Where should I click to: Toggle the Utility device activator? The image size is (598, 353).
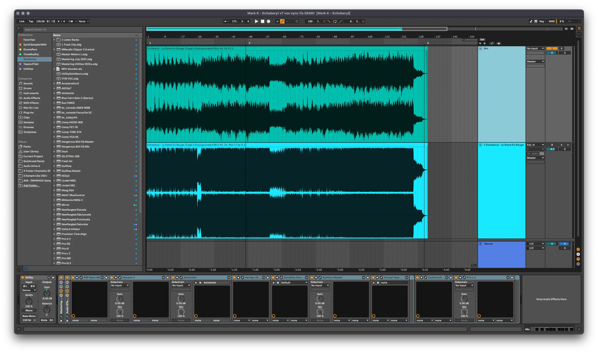(22, 278)
